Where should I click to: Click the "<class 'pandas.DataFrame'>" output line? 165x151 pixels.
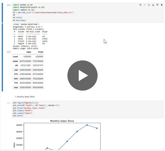pos(26,24)
